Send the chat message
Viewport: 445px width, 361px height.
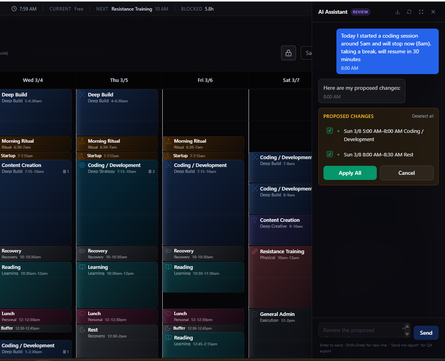click(426, 333)
